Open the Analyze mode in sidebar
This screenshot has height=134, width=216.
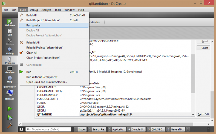click(x=9, y=70)
